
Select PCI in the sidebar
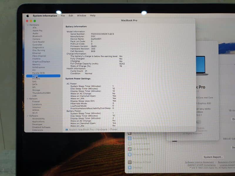pos(34,70)
